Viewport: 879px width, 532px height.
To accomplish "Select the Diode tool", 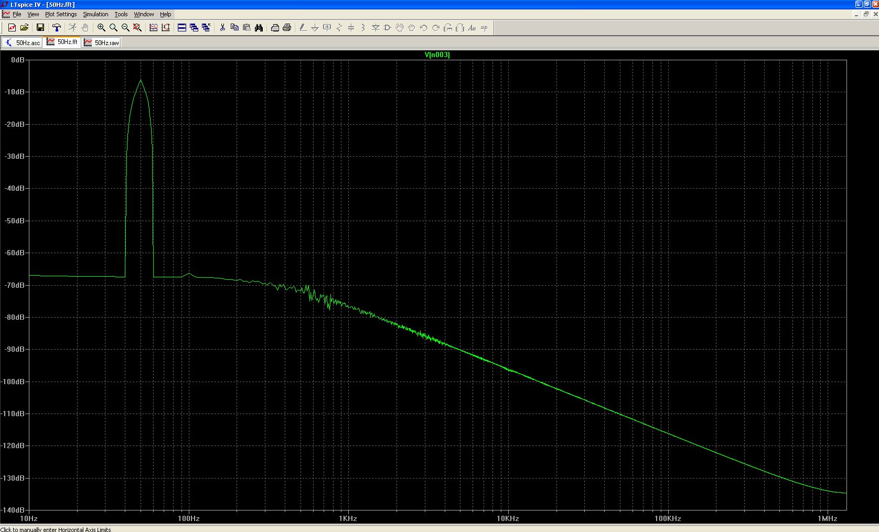I will 376,28.
